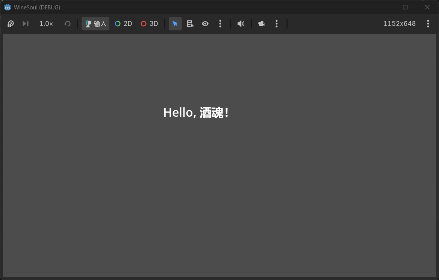This screenshot has width=439, height=280.
Task: Click the suspend/pause game icon
Action: click(11, 24)
